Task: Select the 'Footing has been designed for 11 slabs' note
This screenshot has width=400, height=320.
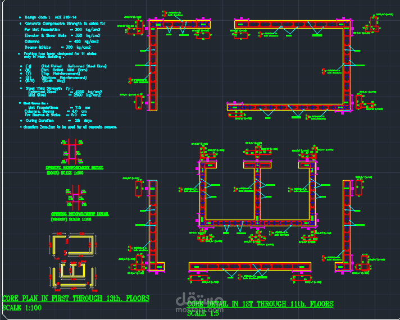Action: point(60,54)
